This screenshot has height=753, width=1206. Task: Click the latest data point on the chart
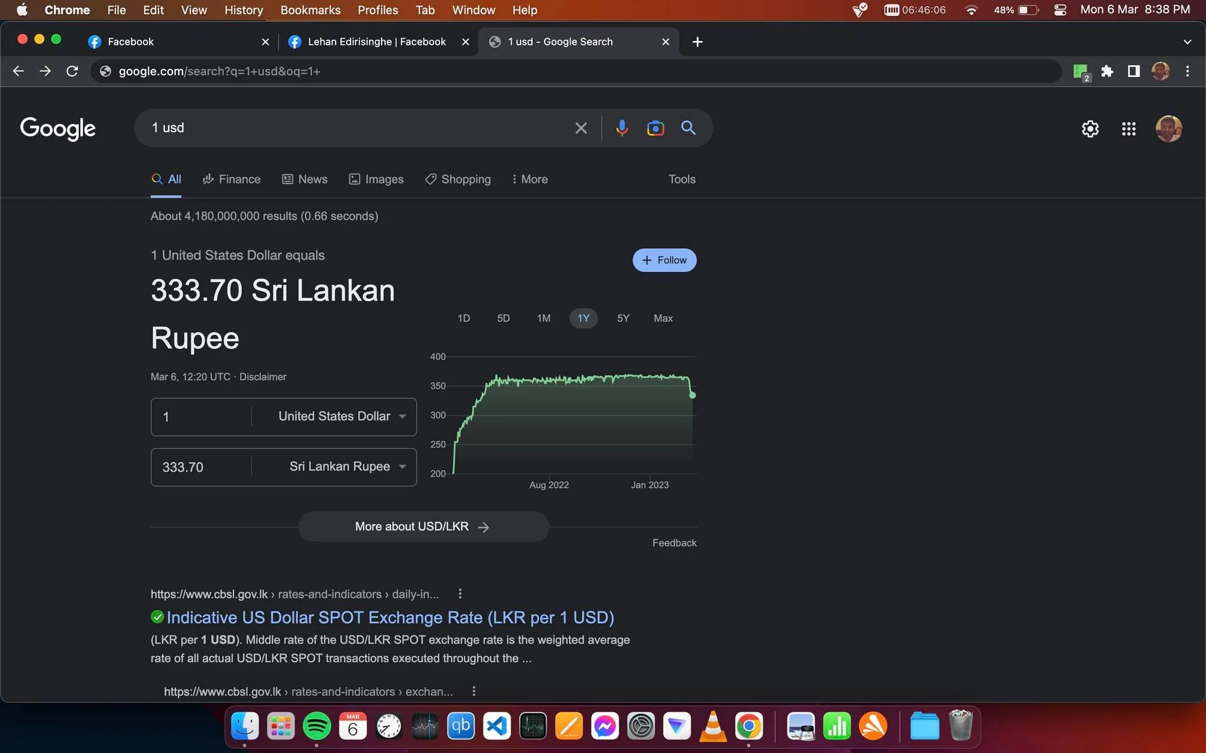coord(693,395)
